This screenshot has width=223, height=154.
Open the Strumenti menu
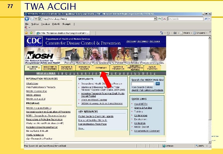click(x=66, y=24)
